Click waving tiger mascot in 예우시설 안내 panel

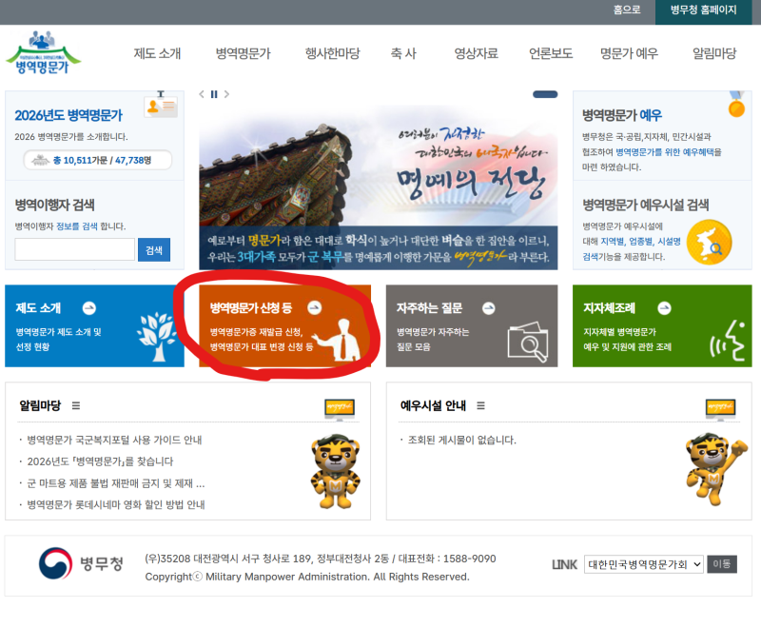click(716, 470)
